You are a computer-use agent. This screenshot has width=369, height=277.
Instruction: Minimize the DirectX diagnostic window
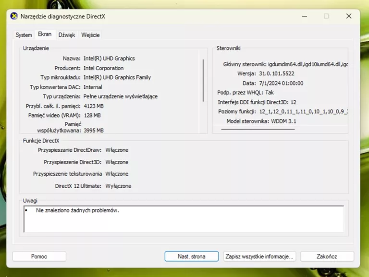(x=305, y=16)
